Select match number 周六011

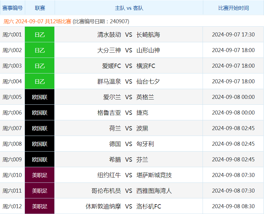point(12,191)
